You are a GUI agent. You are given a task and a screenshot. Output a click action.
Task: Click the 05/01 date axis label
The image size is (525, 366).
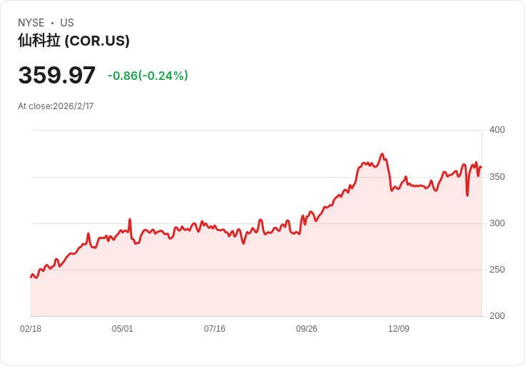pyautogui.click(x=123, y=329)
